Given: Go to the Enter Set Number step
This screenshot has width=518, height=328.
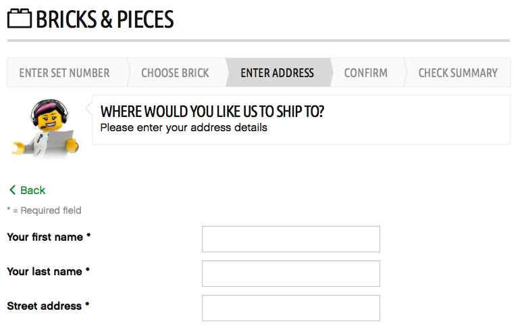Looking at the screenshot, I should point(64,73).
